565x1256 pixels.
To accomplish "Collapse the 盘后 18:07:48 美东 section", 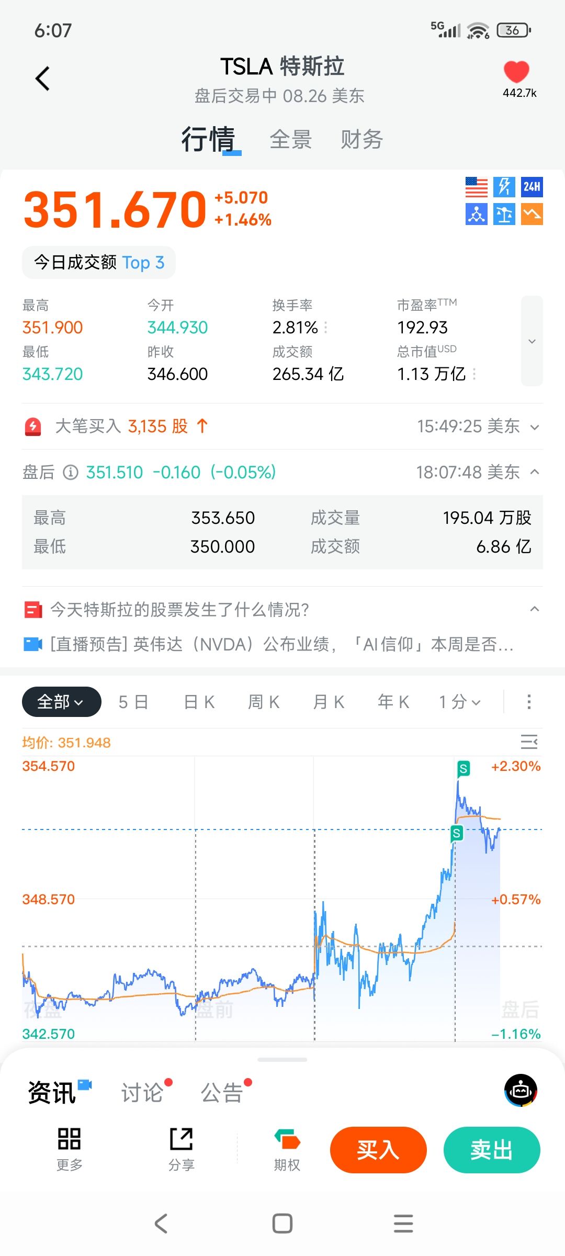I will (x=535, y=472).
